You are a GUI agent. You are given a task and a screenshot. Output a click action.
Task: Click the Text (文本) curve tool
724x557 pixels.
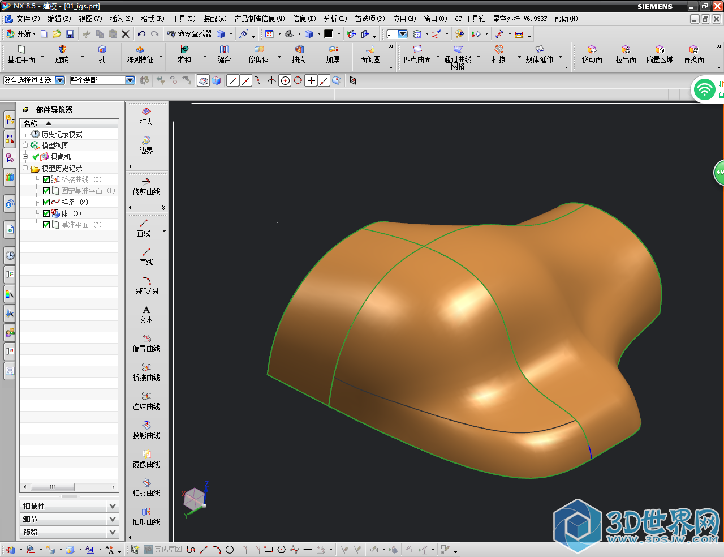coord(146,315)
